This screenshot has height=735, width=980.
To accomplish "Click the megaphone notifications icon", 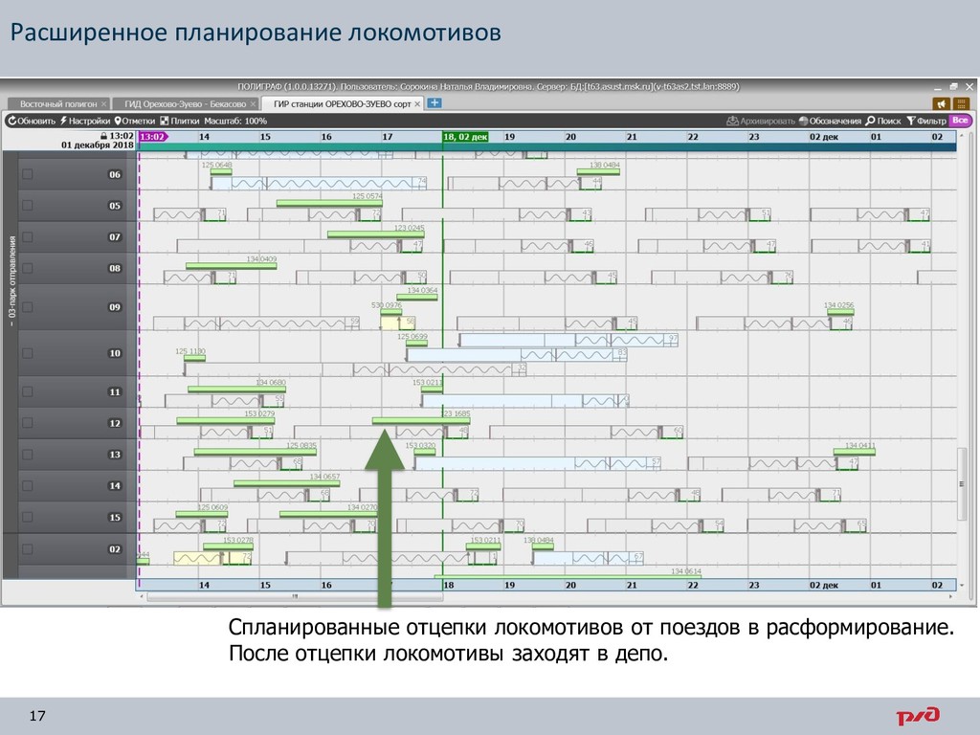I will (942, 103).
